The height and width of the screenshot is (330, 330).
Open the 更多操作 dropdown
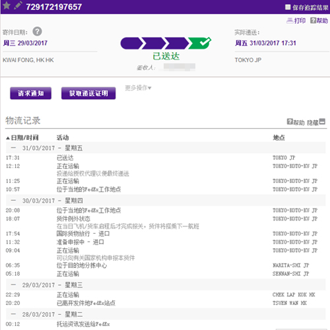[x=138, y=88]
